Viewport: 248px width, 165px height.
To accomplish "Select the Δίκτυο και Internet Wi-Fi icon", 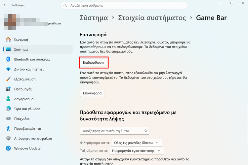I will pos(9,69).
